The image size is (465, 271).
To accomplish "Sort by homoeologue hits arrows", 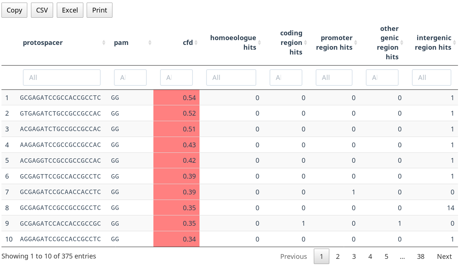I will (x=259, y=43).
